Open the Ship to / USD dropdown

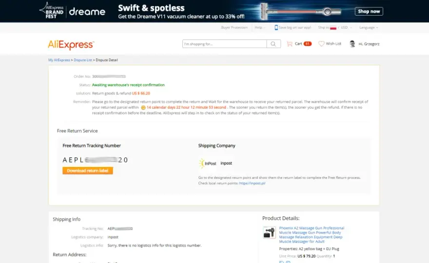(335, 27)
